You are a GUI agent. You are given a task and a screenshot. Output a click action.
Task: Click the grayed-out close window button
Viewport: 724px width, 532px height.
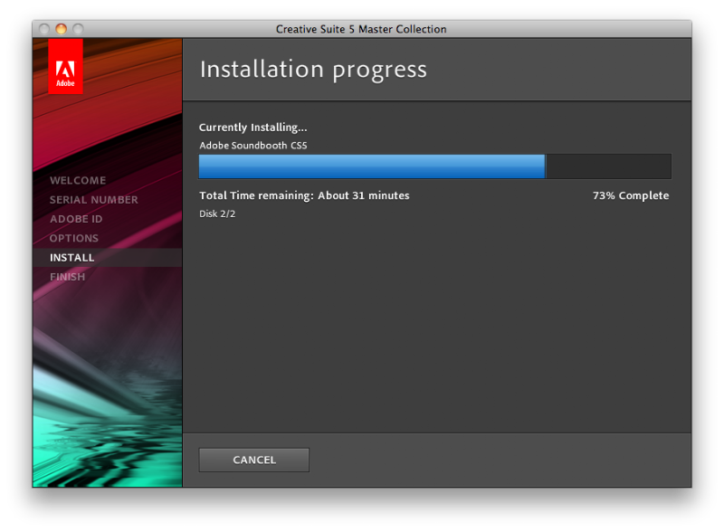click(x=44, y=29)
